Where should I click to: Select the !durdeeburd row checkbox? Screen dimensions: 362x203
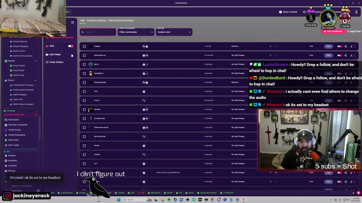84,73
